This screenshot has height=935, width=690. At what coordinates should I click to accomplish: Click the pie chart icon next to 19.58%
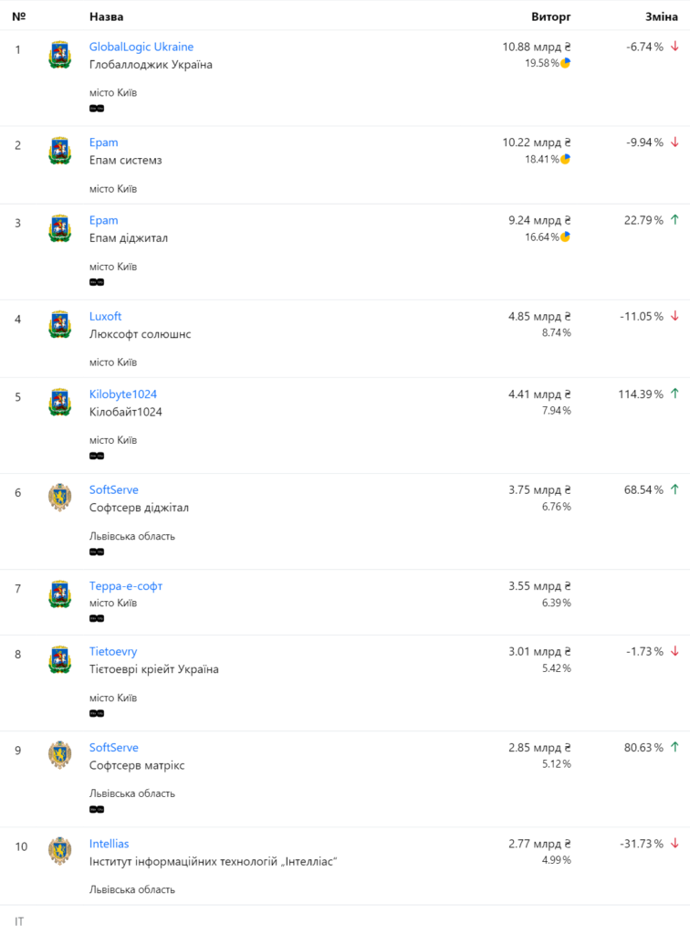click(x=566, y=63)
